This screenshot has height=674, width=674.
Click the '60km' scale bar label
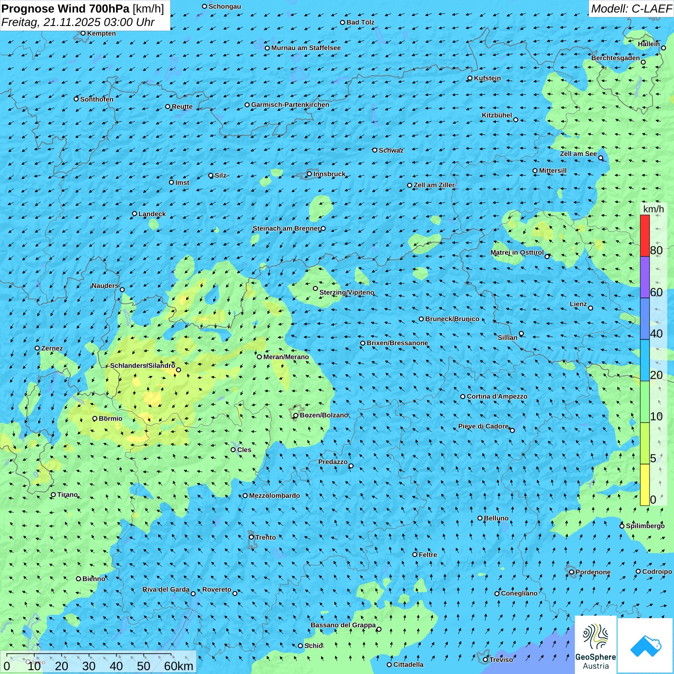coord(179,666)
